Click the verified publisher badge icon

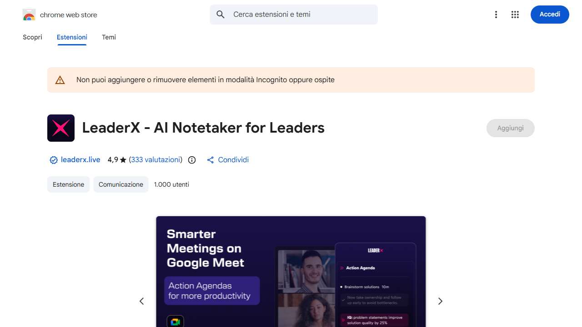pos(54,160)
